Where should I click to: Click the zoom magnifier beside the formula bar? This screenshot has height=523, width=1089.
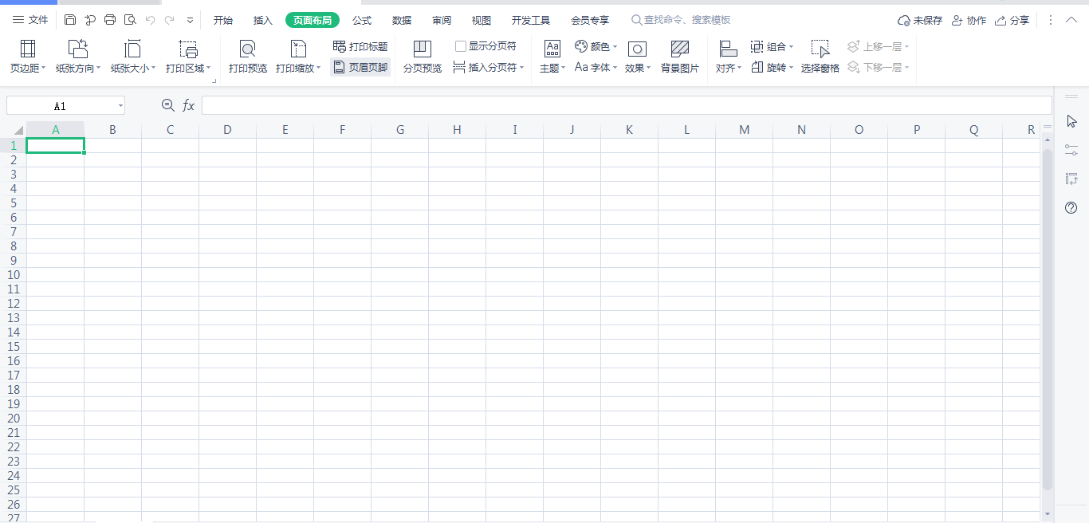167,105
